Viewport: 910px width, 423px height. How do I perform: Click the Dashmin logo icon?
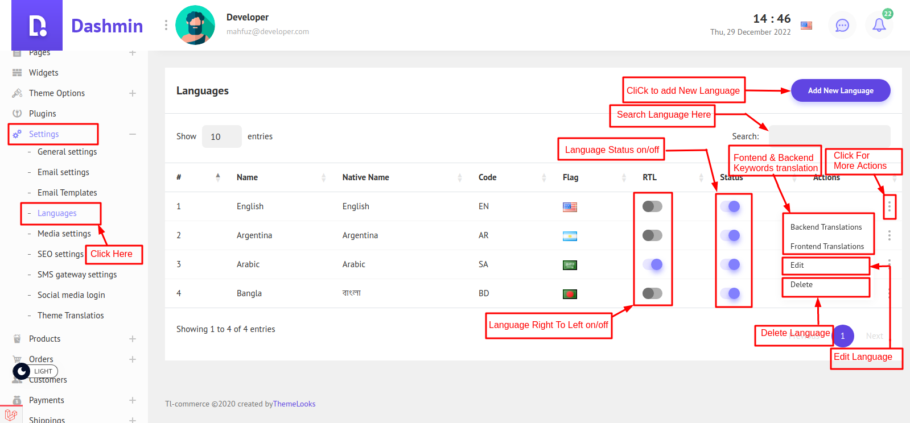37,26
